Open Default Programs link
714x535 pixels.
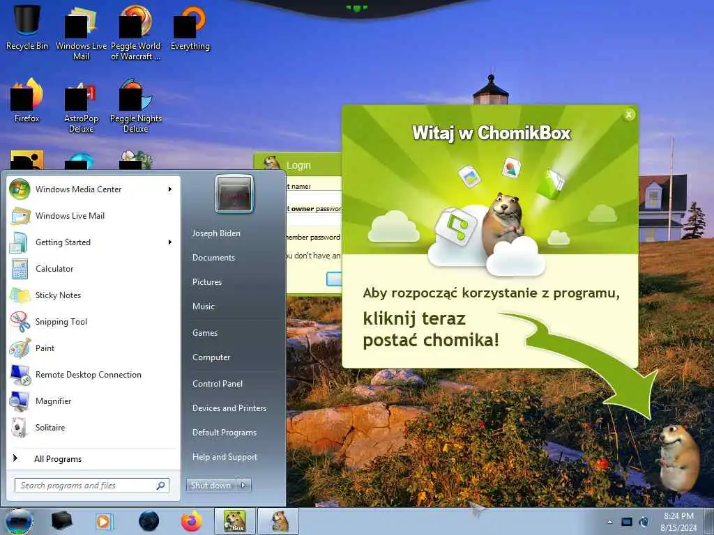(x=224, y=432)
